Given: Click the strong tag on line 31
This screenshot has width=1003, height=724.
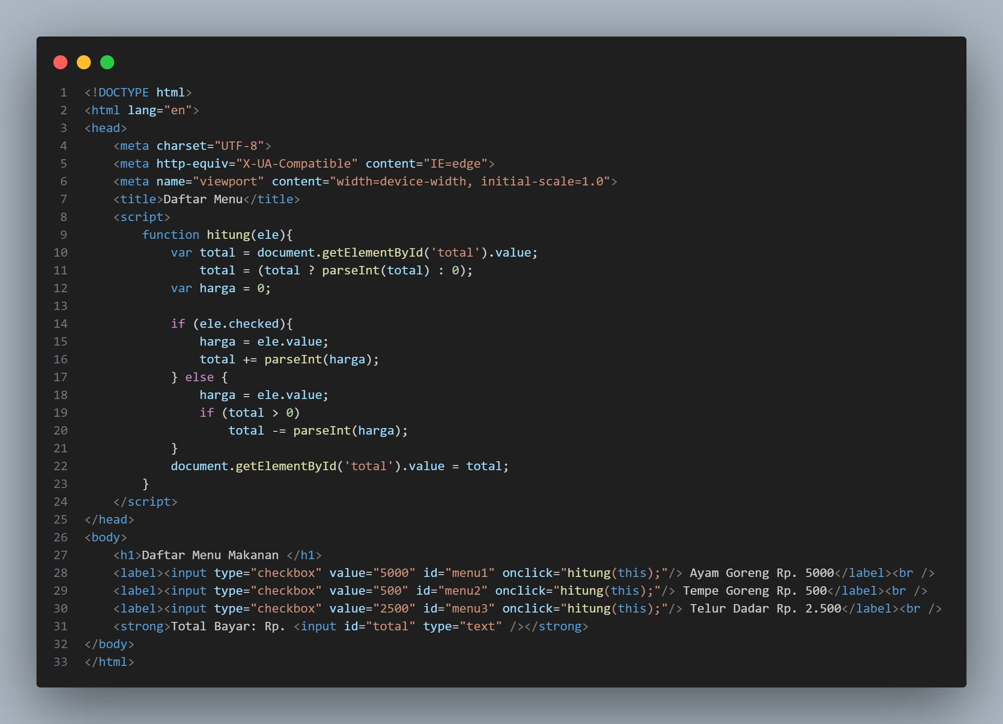Looking at the screenshot, I should click(142, 626).
